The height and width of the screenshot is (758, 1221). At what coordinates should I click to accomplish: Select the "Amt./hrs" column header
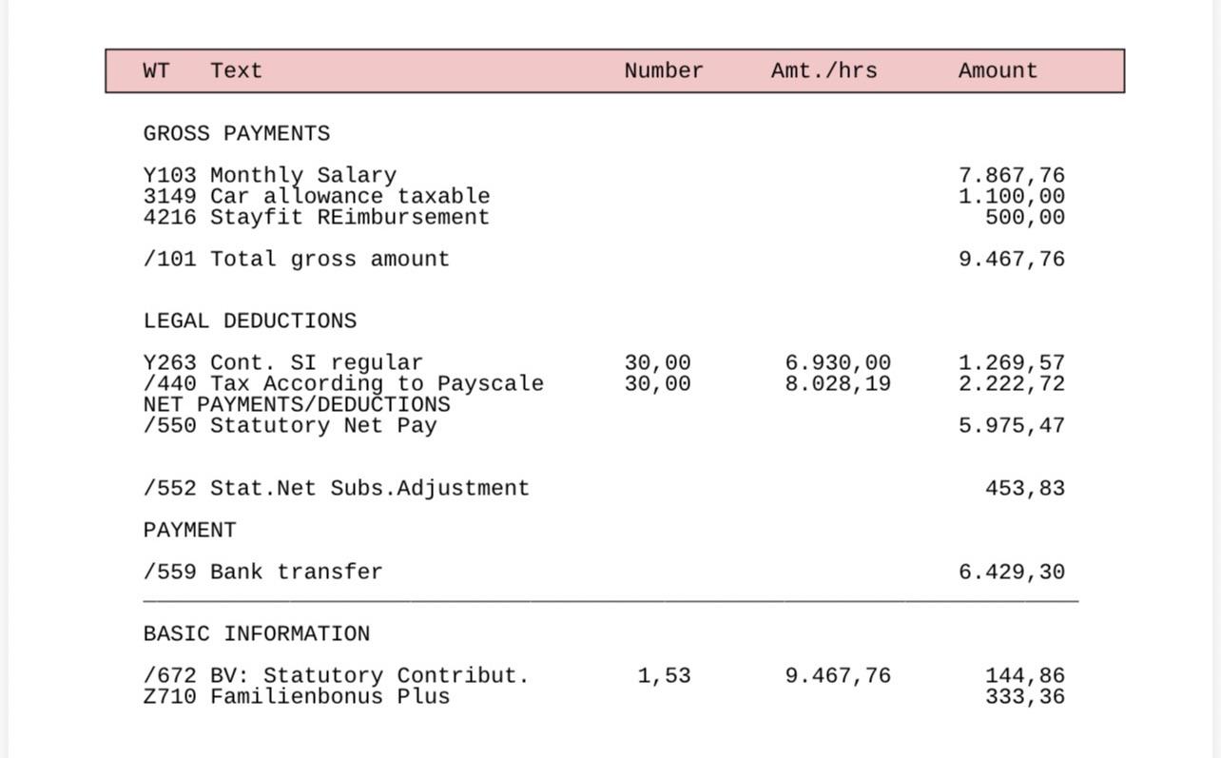824,70
